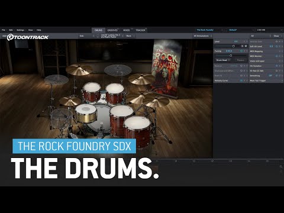Open the All Articulations dropdown
The height and width of the screenshot is (213, 284).
[x=202, y=36]
